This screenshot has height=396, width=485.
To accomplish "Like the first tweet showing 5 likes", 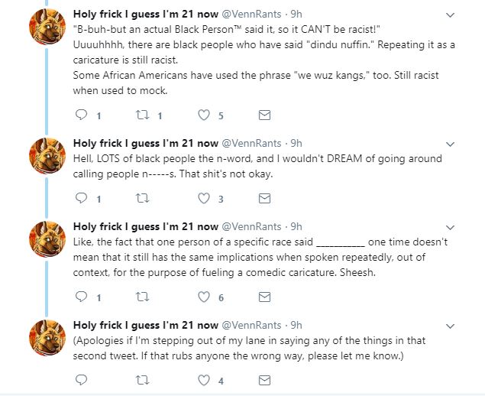I will 204,115.
